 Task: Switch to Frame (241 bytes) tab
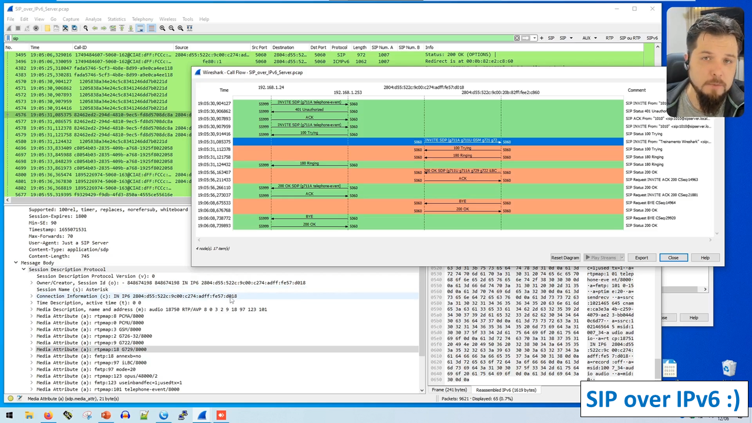[449, 390]
